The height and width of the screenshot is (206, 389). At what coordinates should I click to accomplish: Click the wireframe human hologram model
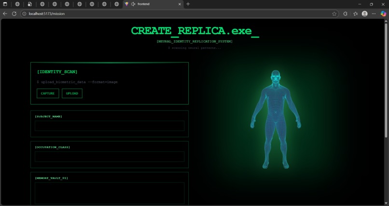[276, 120]
